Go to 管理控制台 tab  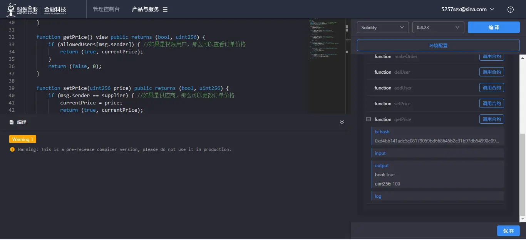click(x=106, y=9)
